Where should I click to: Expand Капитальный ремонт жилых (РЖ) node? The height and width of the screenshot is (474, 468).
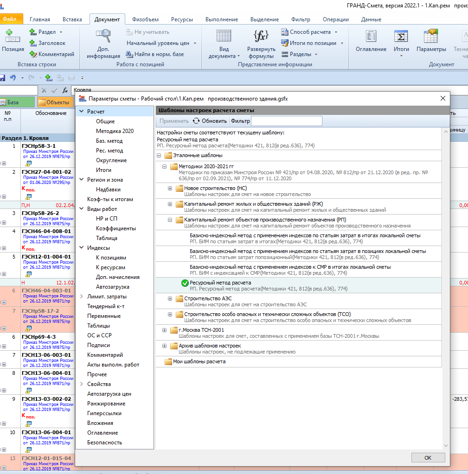[170, 204]
